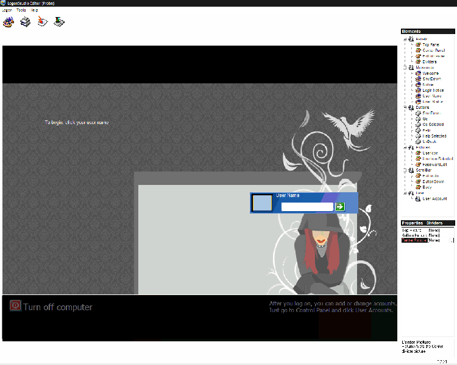This screenshot has height=365, width=457.
Task: Select Dividers item under Panels
Action: click(x=429, y=61)
